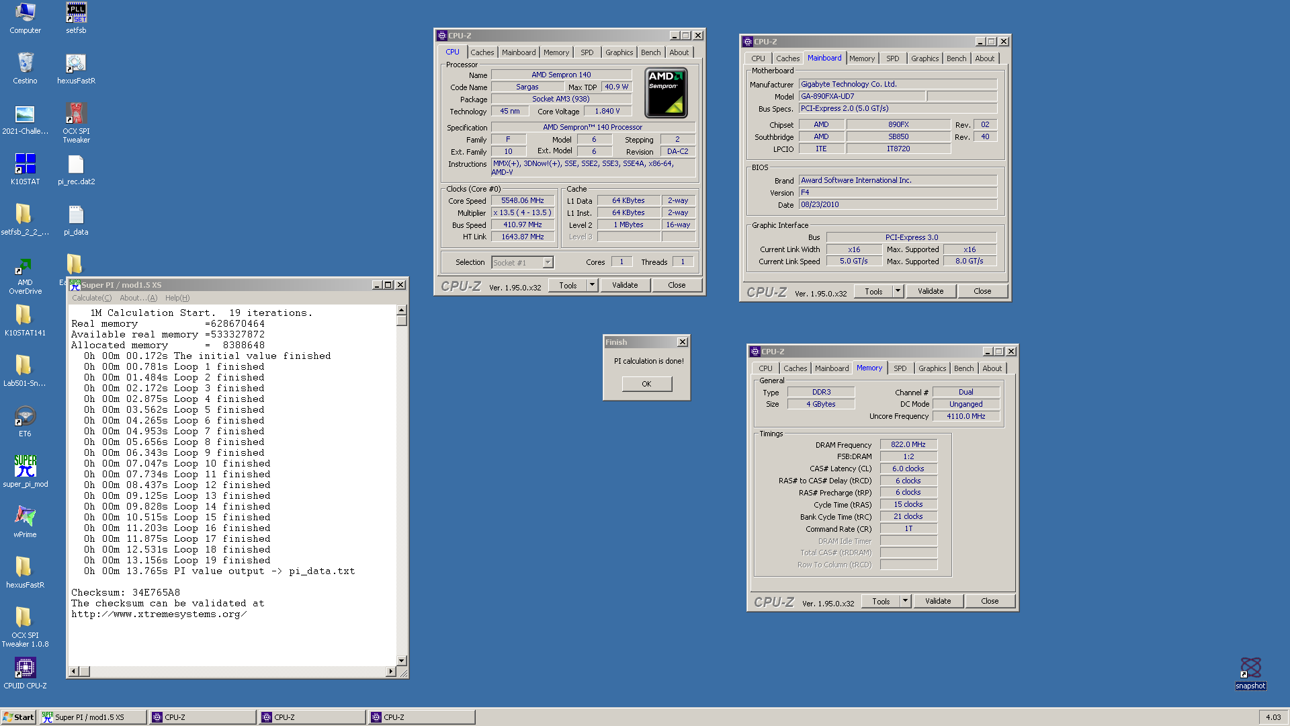Open the Computer desktop icon
The height and width of the screenshot is (726, 1290).
coord(25,18)
